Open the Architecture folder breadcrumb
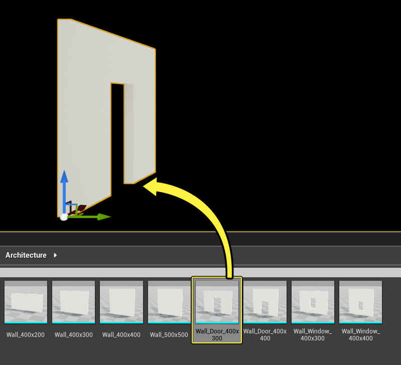Viewport: 401px width, 365px height. coord(26,255)
